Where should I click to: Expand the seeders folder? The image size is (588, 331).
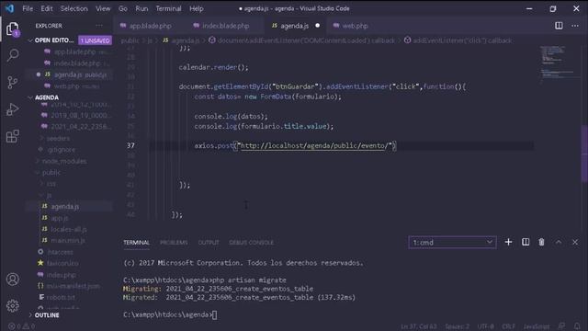click(x=58, y=138)
